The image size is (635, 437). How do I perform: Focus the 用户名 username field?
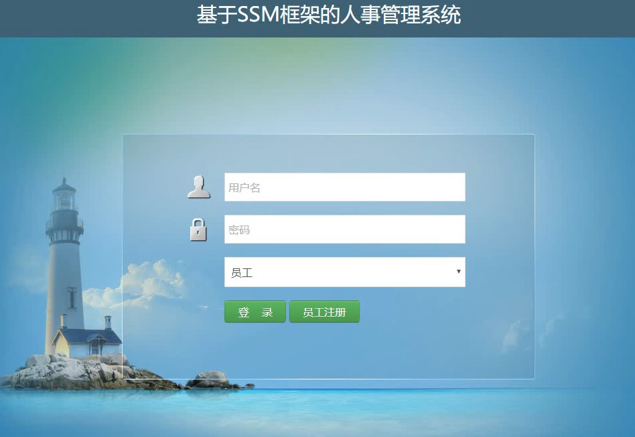point(345,187)
